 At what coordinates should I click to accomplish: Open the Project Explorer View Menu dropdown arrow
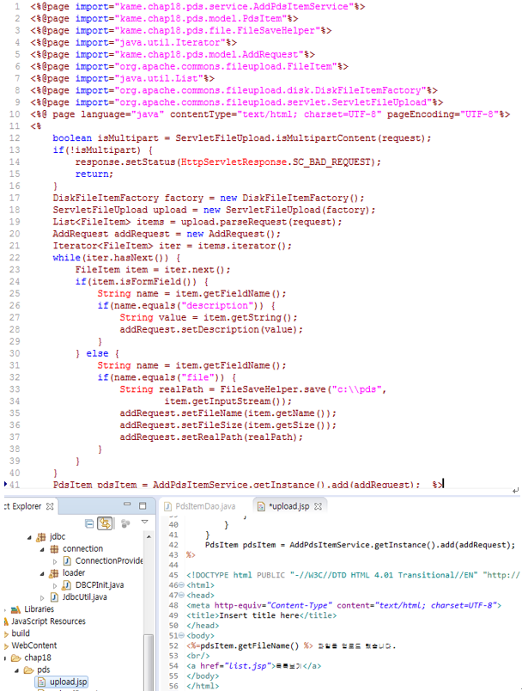coord(144,523)
